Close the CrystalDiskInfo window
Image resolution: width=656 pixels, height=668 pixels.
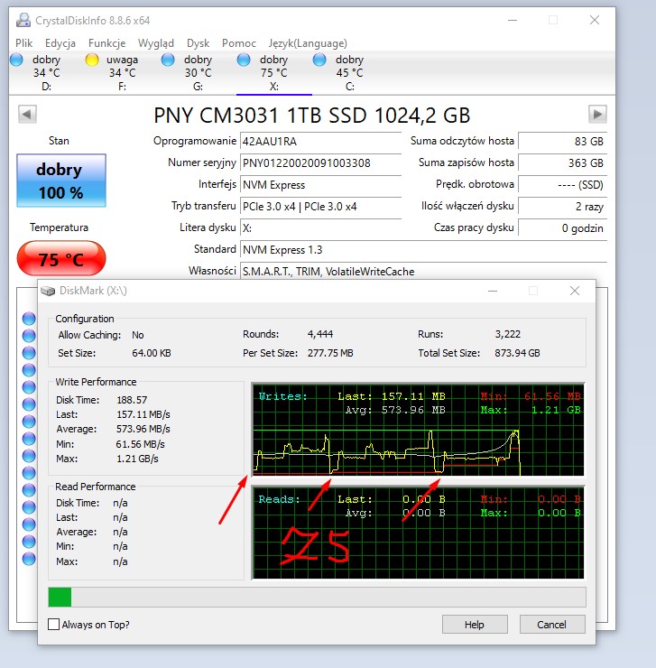[595, 20]
